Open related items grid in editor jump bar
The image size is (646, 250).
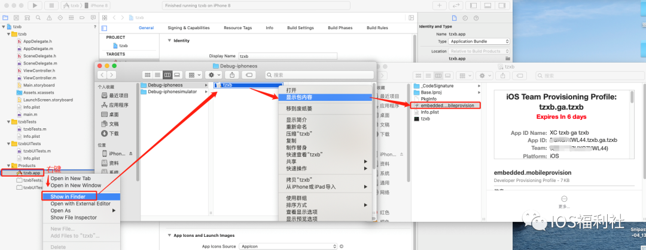[105, 18]
